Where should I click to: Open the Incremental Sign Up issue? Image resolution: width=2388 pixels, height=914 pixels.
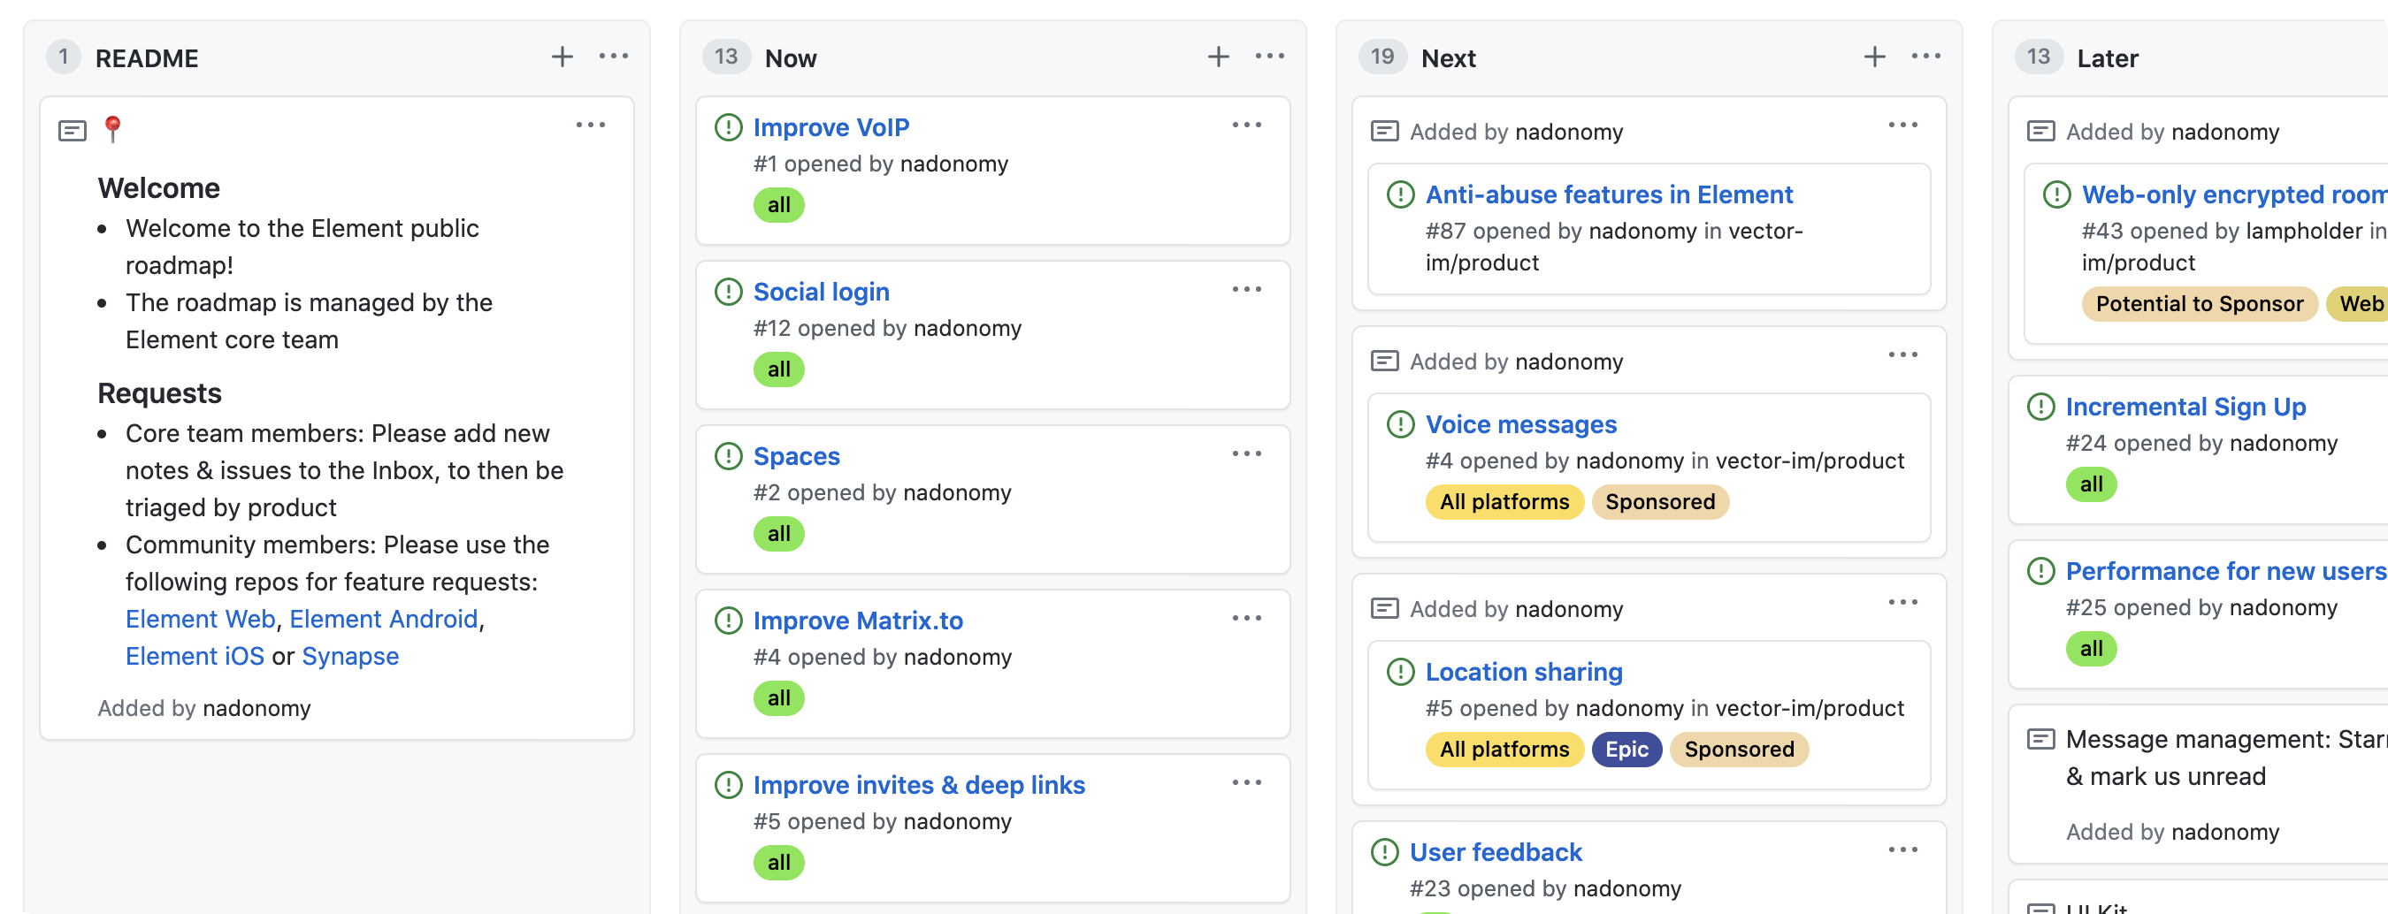click(2185, 407)
